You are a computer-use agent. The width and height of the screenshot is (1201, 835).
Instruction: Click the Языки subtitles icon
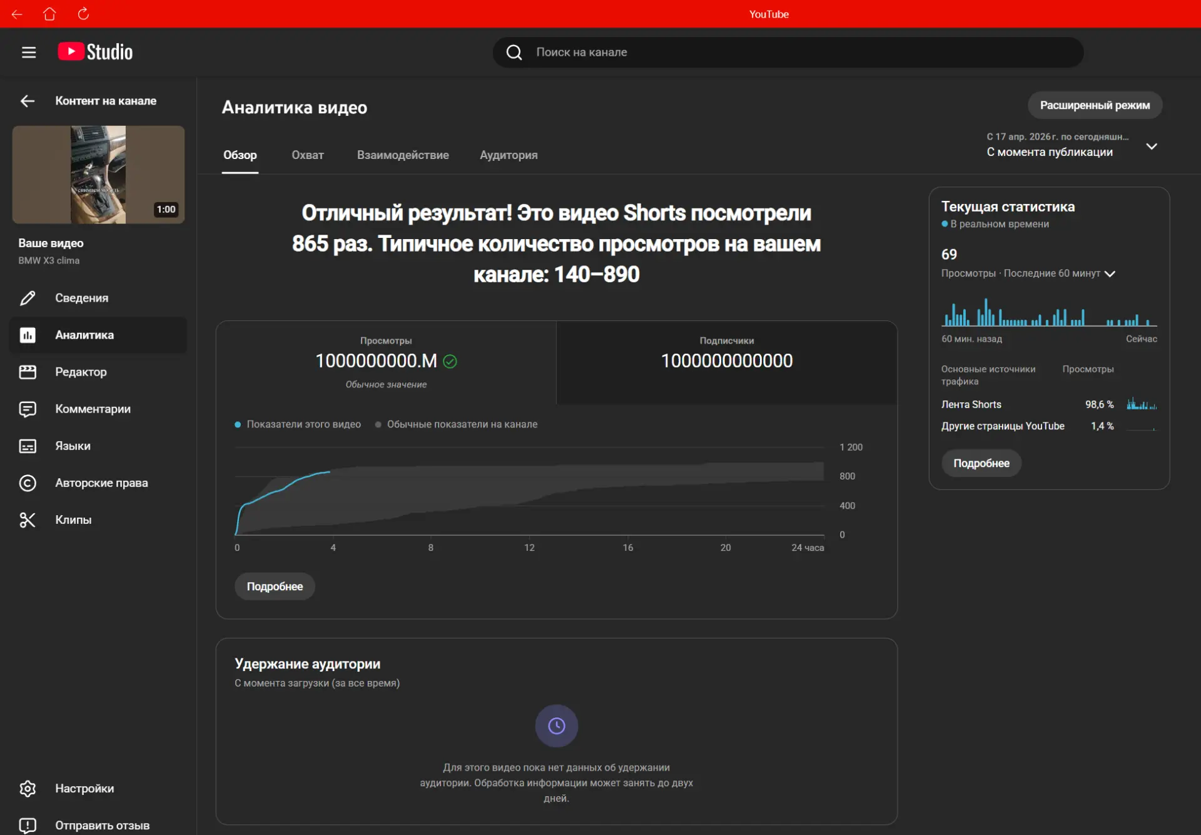tap(28, 446)
